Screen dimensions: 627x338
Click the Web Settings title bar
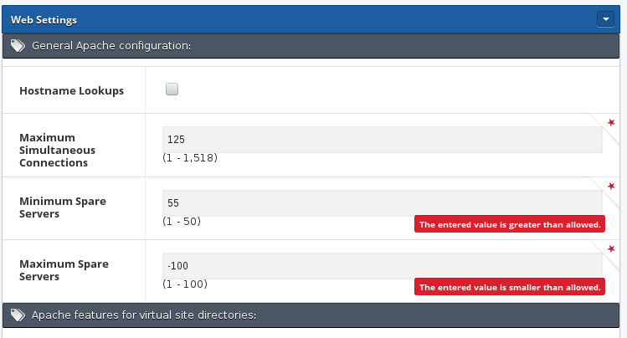pos(311,19)
